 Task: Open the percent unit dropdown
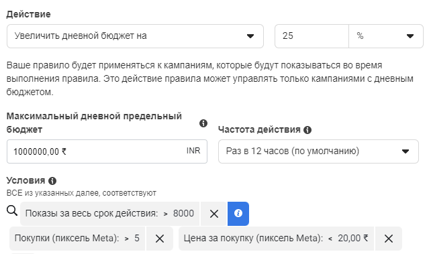(386, 36)
